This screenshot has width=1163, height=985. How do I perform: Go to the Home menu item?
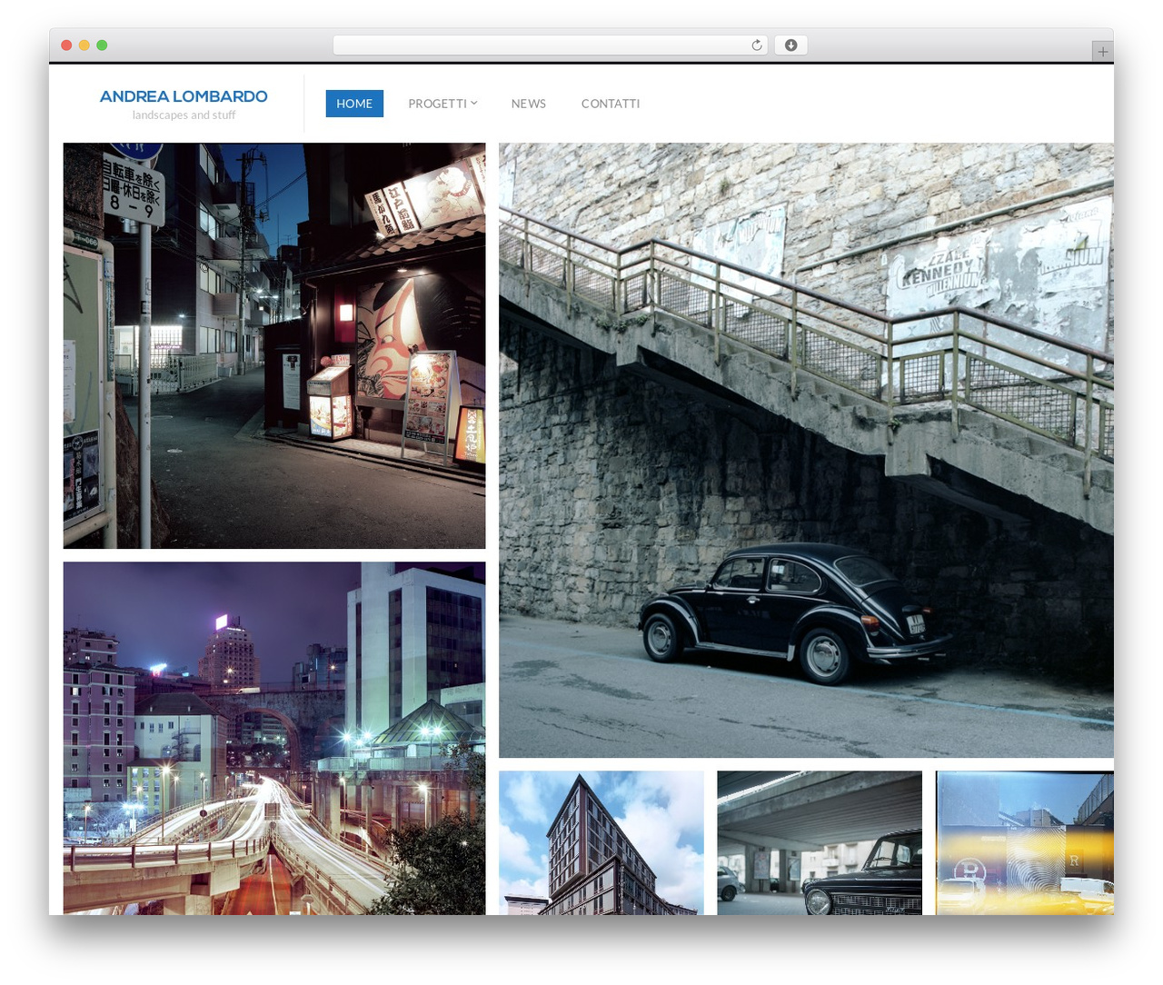click(x=354, y=104)
